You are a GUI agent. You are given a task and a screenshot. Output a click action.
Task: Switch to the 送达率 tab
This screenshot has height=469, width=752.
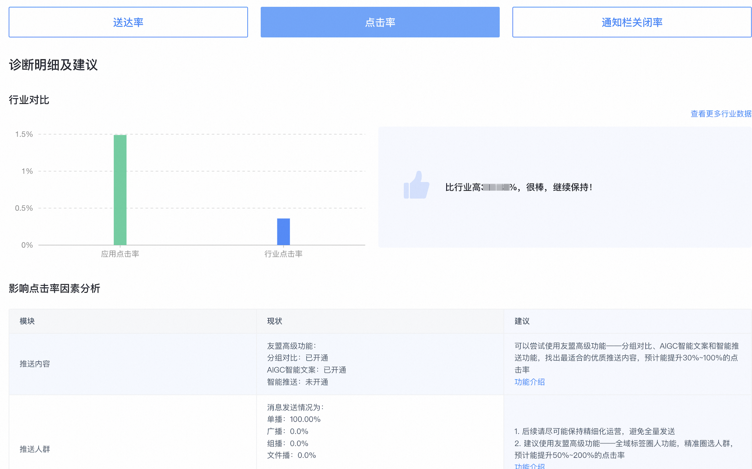click(128, 22)
